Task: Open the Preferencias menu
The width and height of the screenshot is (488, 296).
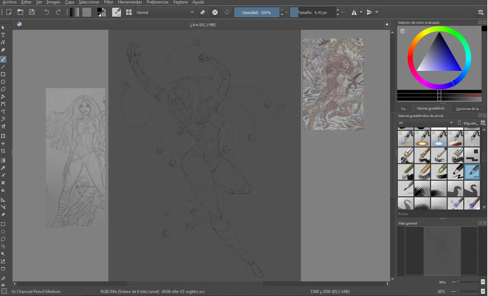Action: coord(157,2)
